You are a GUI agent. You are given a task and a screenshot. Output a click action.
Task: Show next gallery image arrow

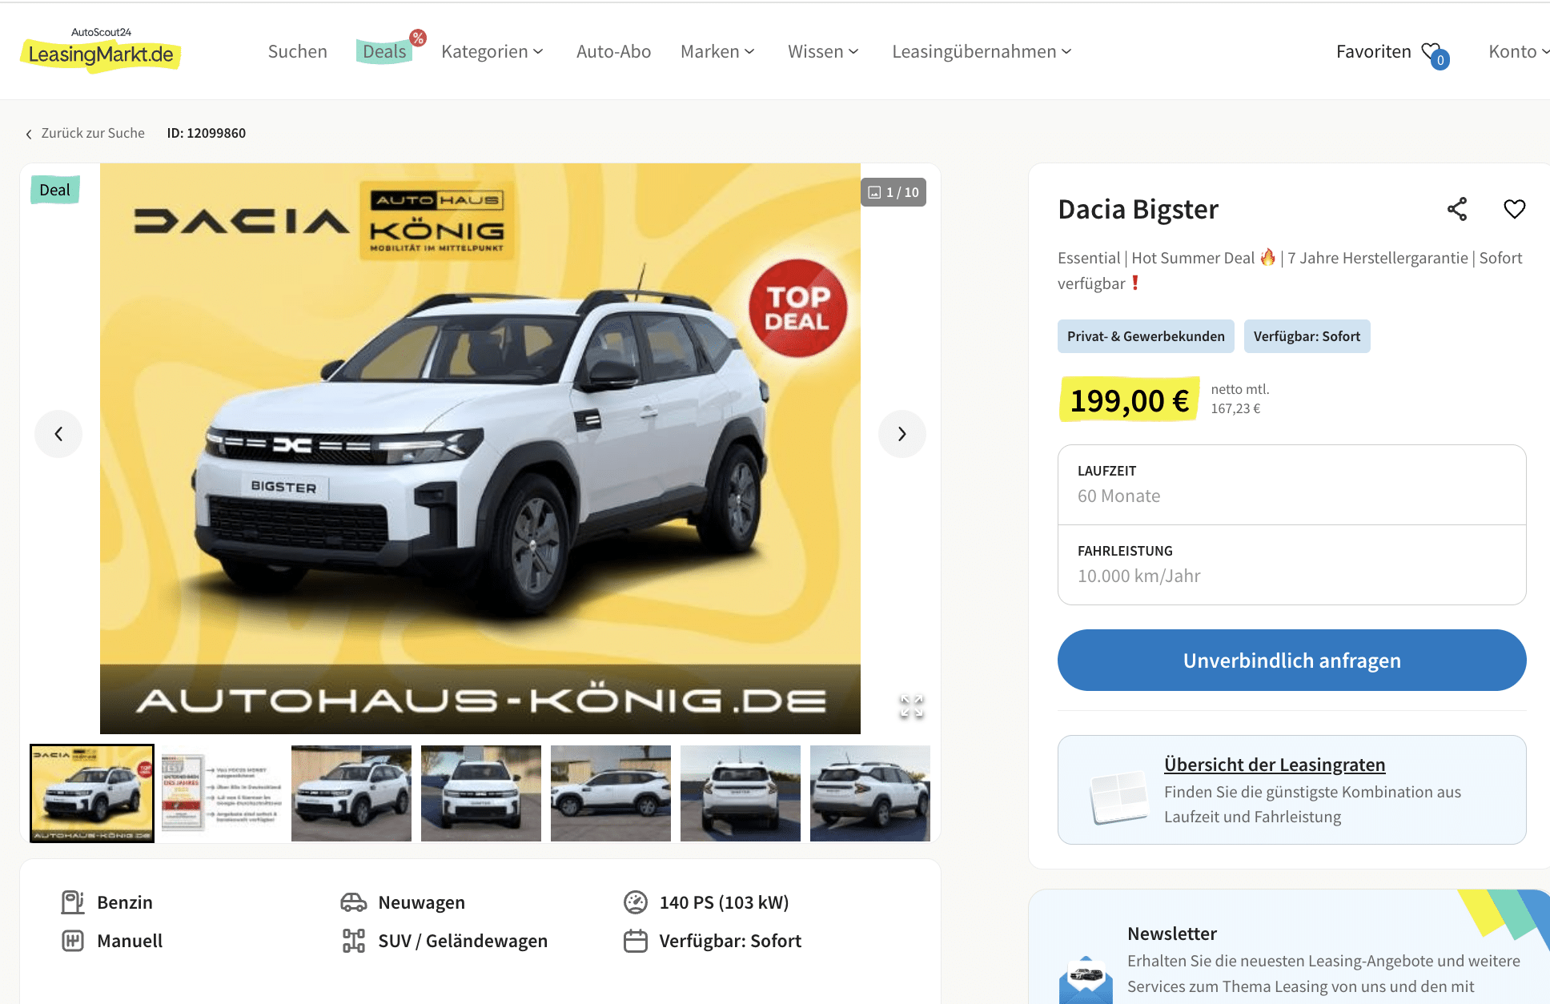901,434
